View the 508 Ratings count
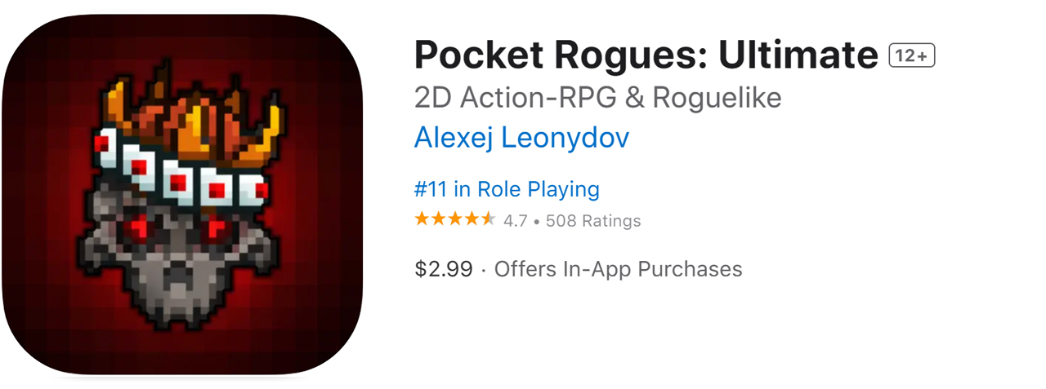The width and height of the screenshot is (1046, 389). pos(593,220)
